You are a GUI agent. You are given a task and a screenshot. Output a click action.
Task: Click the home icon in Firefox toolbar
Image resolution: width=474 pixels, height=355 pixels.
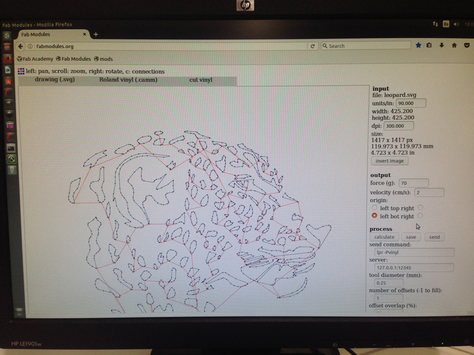pyautogui.click(x=454, y=46)
